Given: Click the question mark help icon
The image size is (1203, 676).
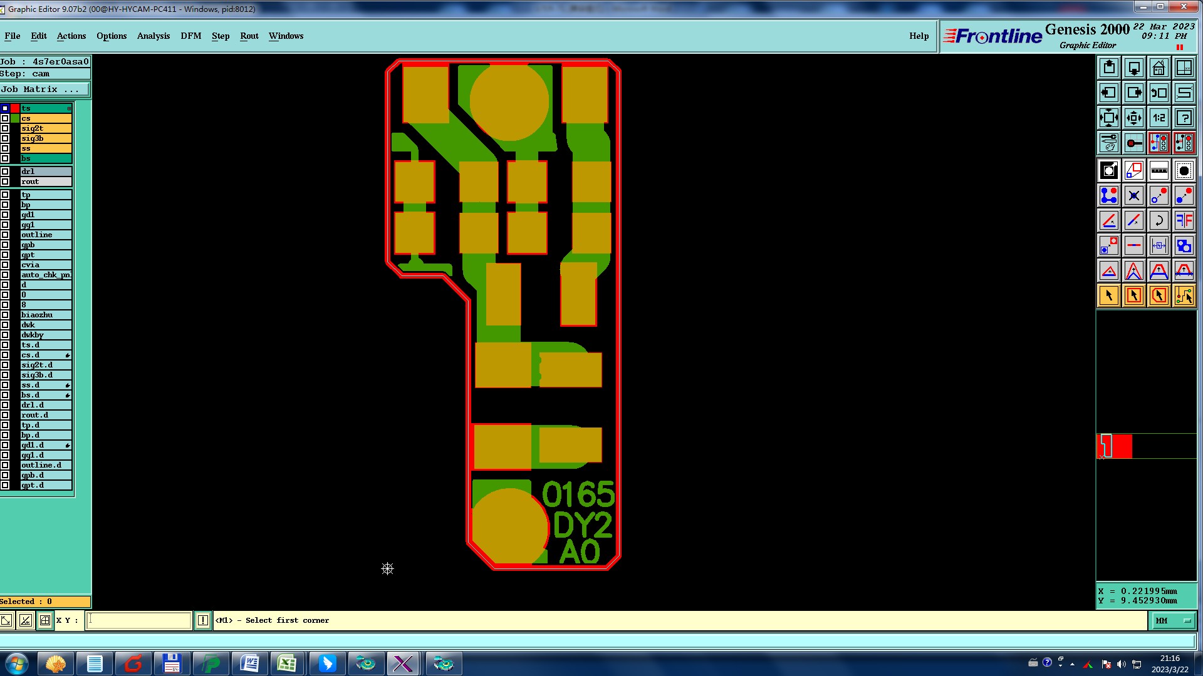Looking at the screenshot, I should (1184, 118).
